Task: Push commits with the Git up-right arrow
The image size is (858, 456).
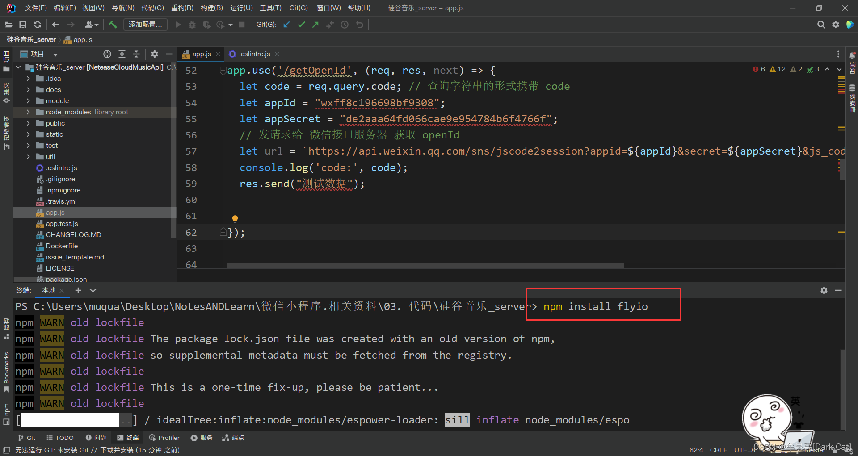Action: 315,25
